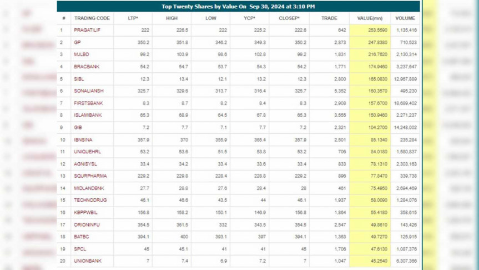Open the ISLAMIBANK trading code link
This screenshot has width=479, height=270.
[x=88, y=115]
